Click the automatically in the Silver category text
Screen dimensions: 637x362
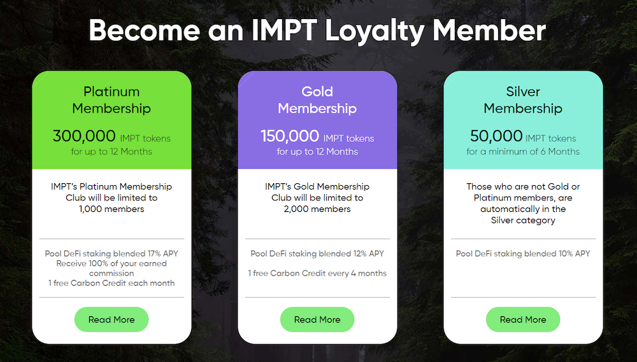pyautogui.click(x=523, y=214)
